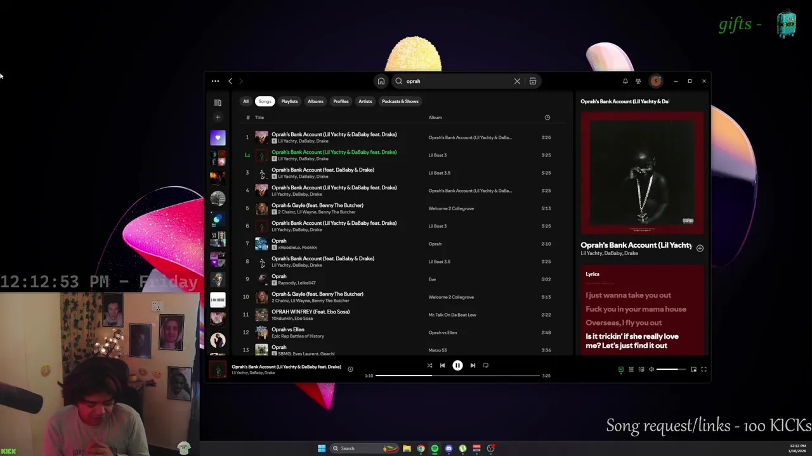
Task: Skip to the next track
Action: point(473,365)
